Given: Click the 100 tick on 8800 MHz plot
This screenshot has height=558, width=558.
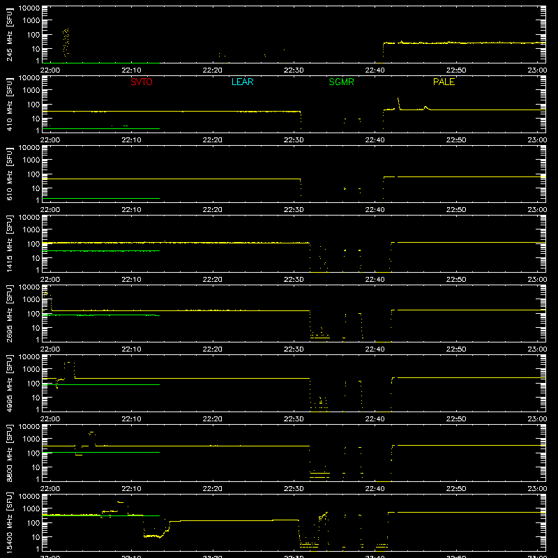Looking at the screenshot, I should tap(33, 453).
